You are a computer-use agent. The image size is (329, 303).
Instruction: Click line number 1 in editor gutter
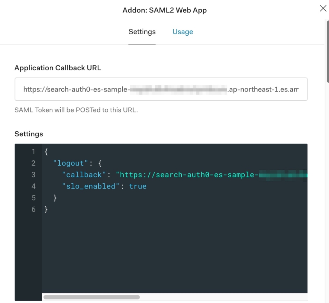[x=33, y=151]
